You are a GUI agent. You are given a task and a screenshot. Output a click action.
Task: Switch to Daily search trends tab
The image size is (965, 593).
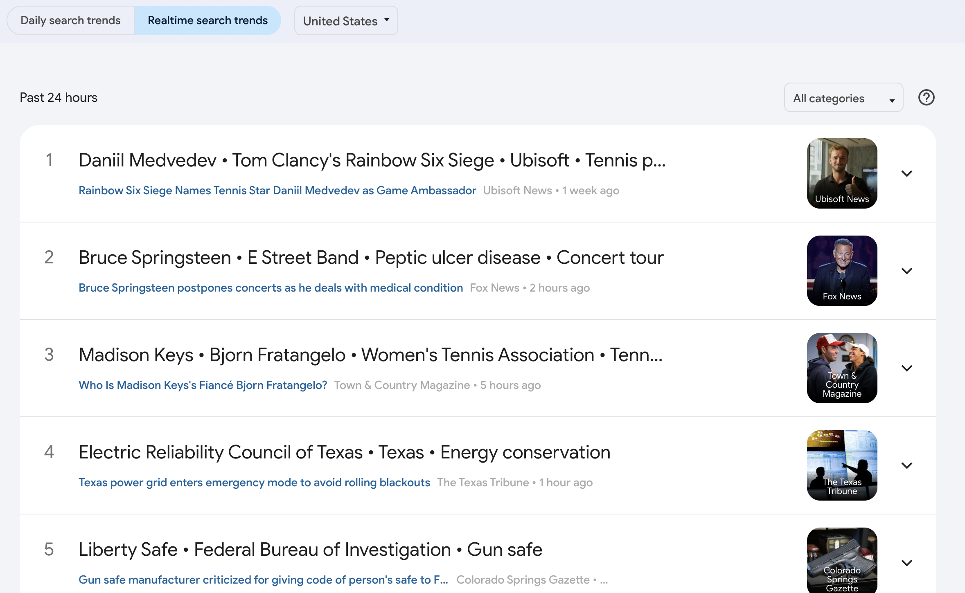point(70,20)
